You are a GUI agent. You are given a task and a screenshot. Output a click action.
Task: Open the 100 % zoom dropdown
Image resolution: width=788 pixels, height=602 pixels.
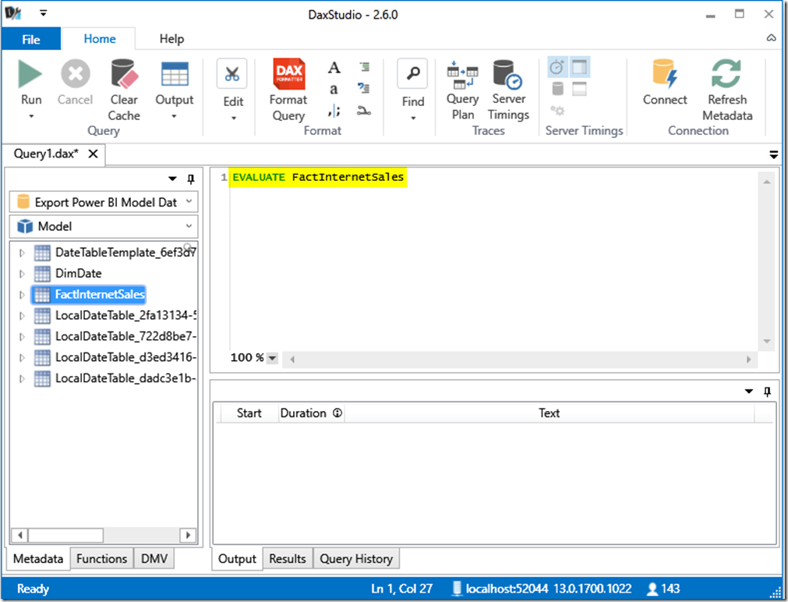(272, 358)
